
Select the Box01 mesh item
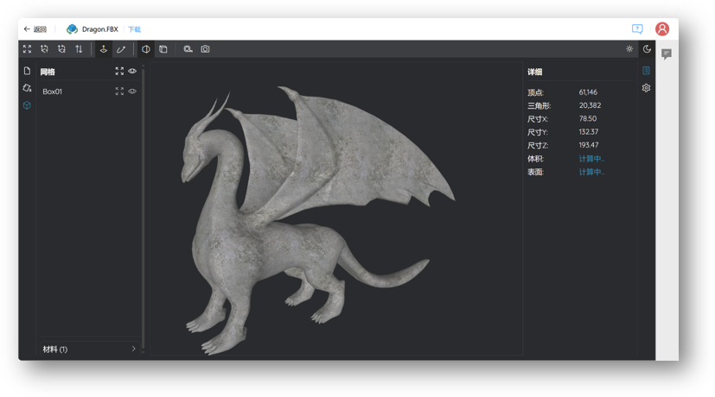54,91
